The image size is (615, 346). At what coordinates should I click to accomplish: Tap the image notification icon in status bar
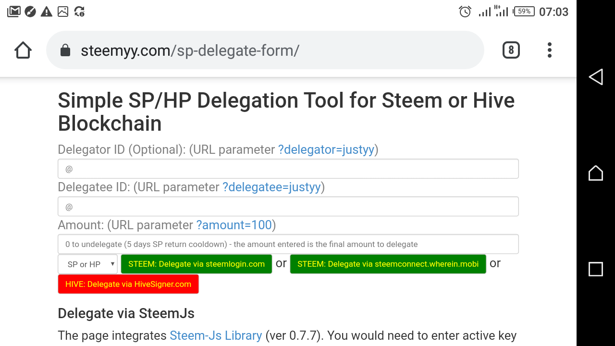(x=63, y=12)
